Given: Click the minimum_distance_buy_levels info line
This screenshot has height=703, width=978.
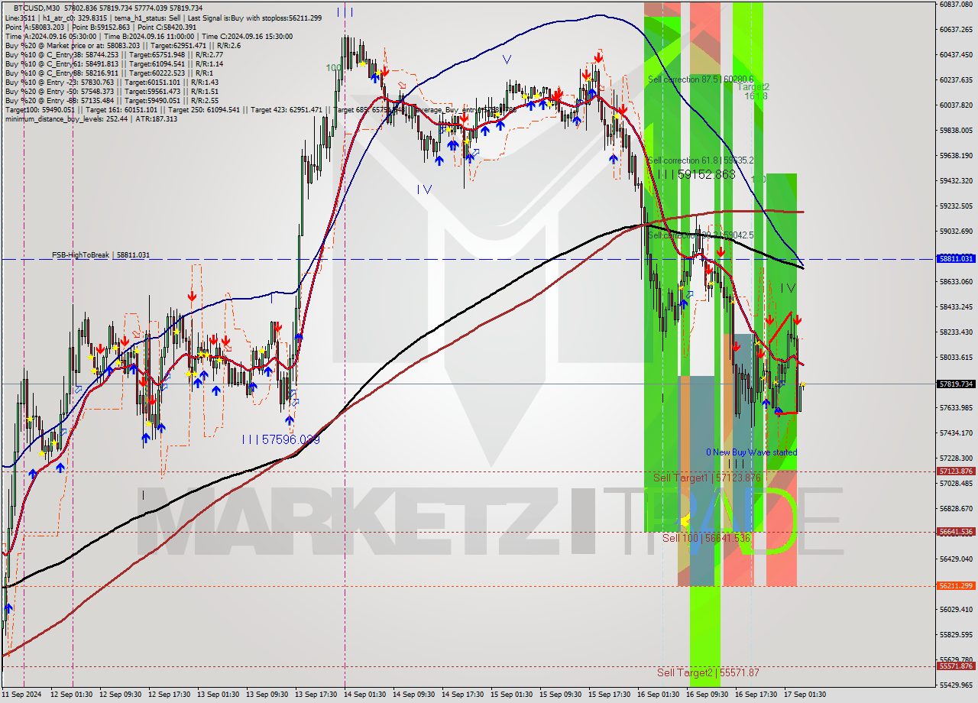Looking at the screenshot, I should pyautogui.click(x=91, y=118).
